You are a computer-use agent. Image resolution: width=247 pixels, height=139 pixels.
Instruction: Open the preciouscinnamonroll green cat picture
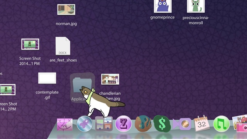(x=196, y=6)
